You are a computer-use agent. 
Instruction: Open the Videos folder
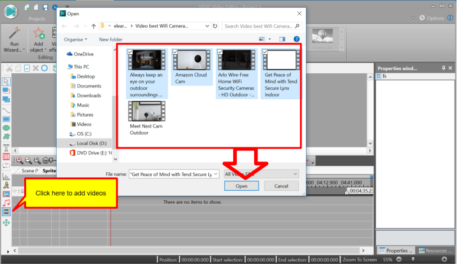pyautogui.click(x=81, y=124)
